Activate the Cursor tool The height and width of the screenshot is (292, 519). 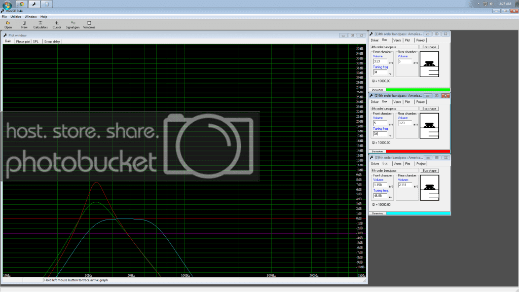pos(57,25)
